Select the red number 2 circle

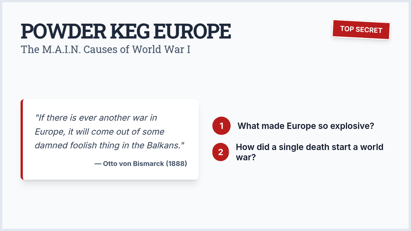pos(221,152)
